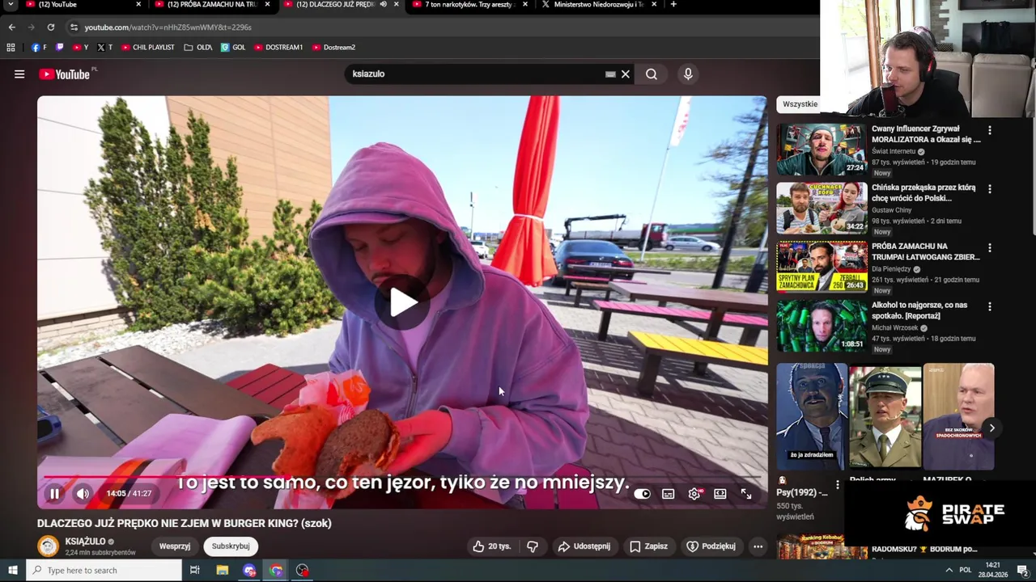
Task: Open the on-screen keyboard in search box
Action: click(610, 74)
